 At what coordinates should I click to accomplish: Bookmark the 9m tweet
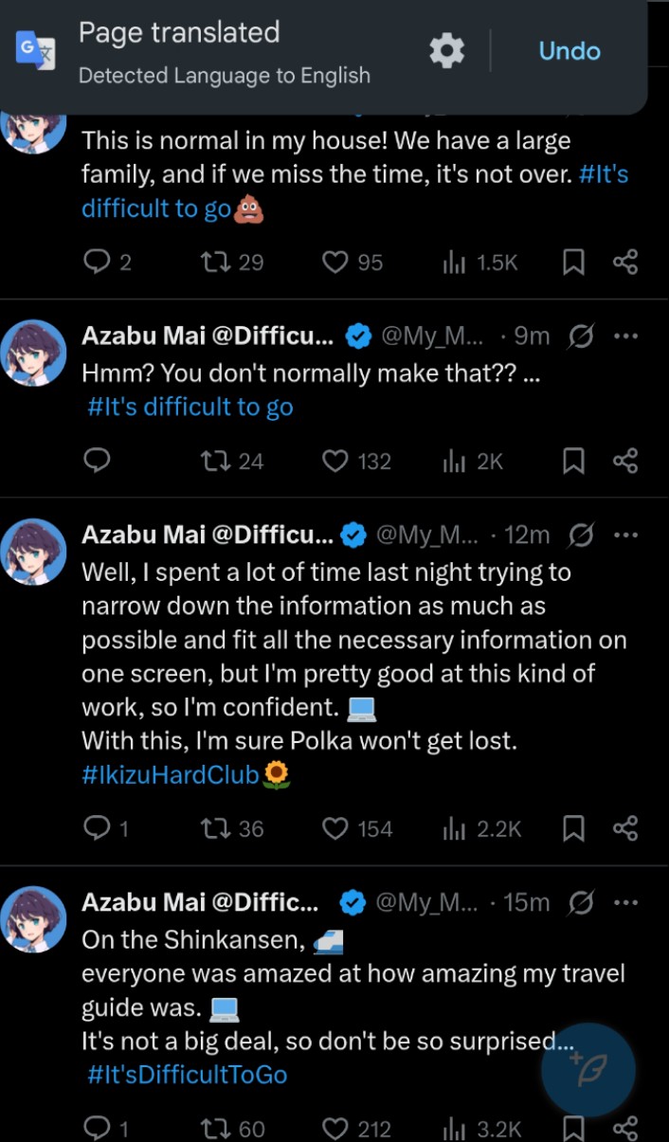573,461
